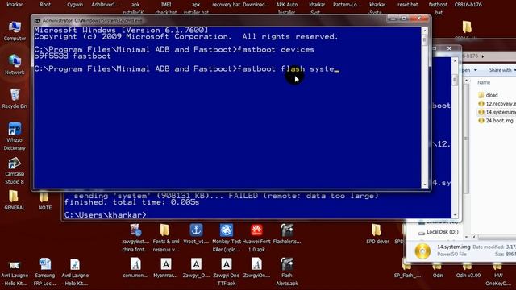Select the Odin v3.09 folder

468,271
